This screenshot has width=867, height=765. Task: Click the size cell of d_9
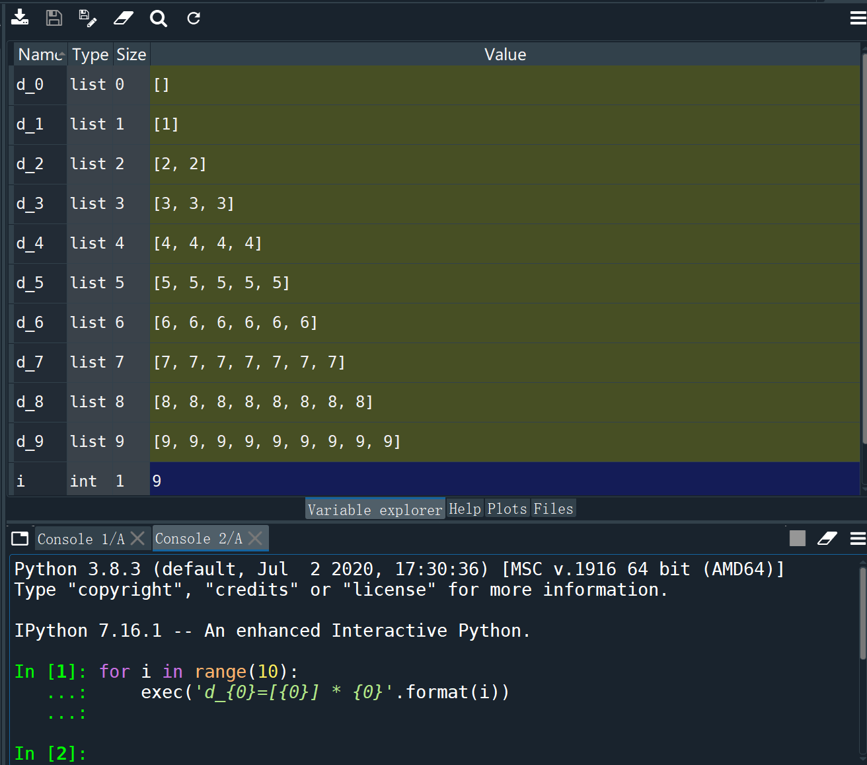coord(131,442)
